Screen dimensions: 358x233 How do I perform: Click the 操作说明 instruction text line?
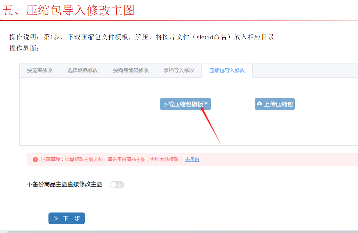[x=142, y=37]
